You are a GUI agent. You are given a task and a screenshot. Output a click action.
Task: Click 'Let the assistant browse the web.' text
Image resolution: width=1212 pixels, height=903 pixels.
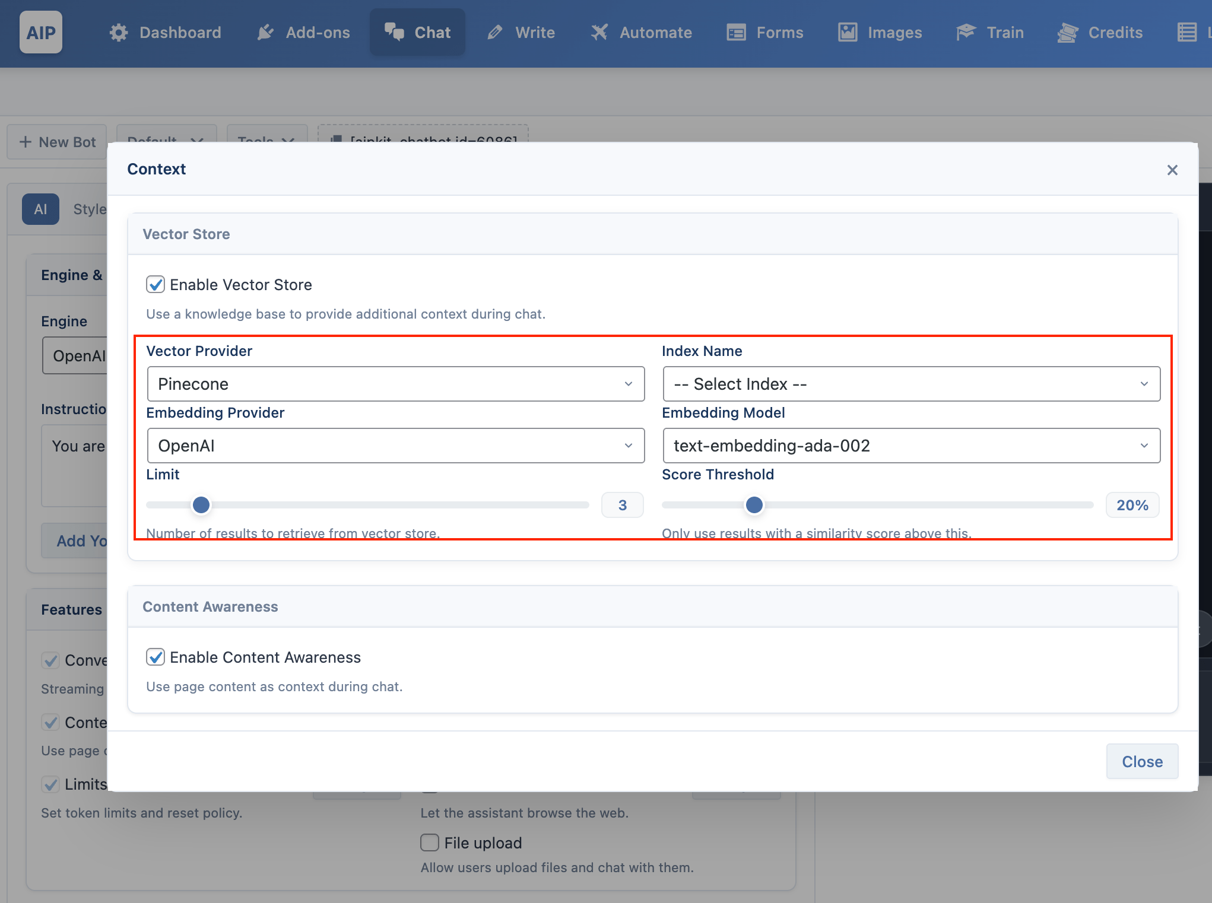pyautogui.click(x=525, y=813)
